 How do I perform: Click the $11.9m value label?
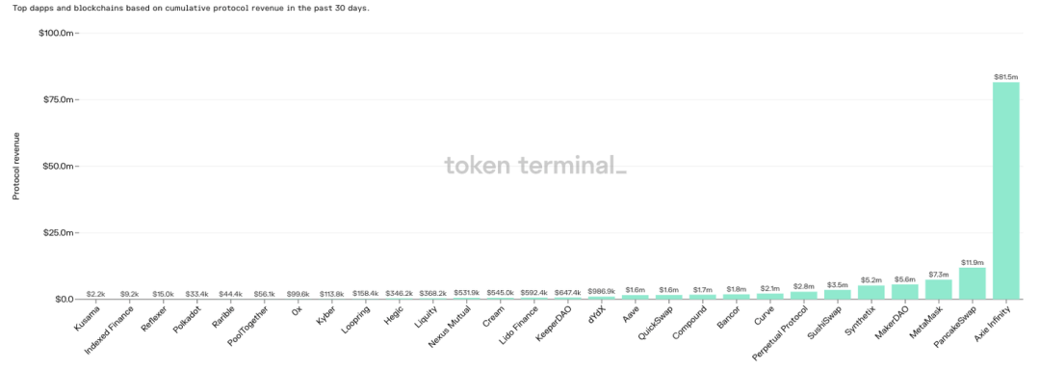[x=972, y=263]
